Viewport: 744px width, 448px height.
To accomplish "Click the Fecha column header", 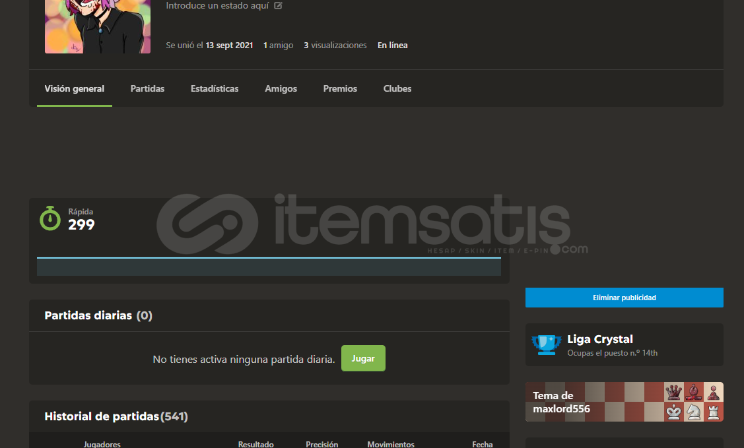I will pyautogui.click(x=482, y=444).
